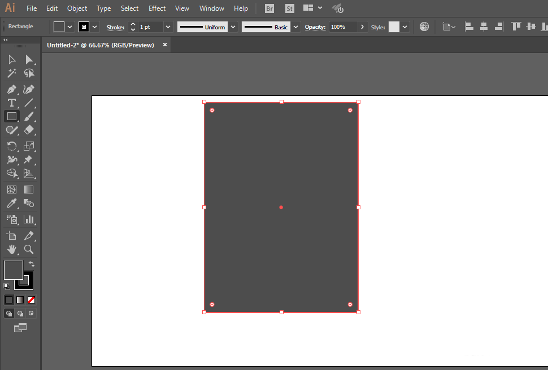
Task: Select the Hand tool
Action: [x=11, y=249]
